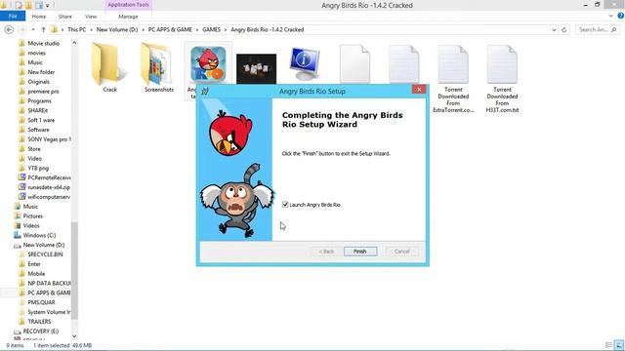Tick the Launch Angry Birds Rio checkbox
The height and width of the screenshot is (351, 625).
(285, 205)
